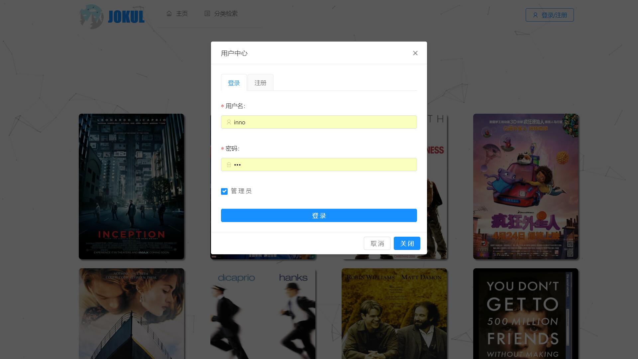The image size is (638, 359).
Task: Select the 登录 tab
Action: click(x=234, y=83)
